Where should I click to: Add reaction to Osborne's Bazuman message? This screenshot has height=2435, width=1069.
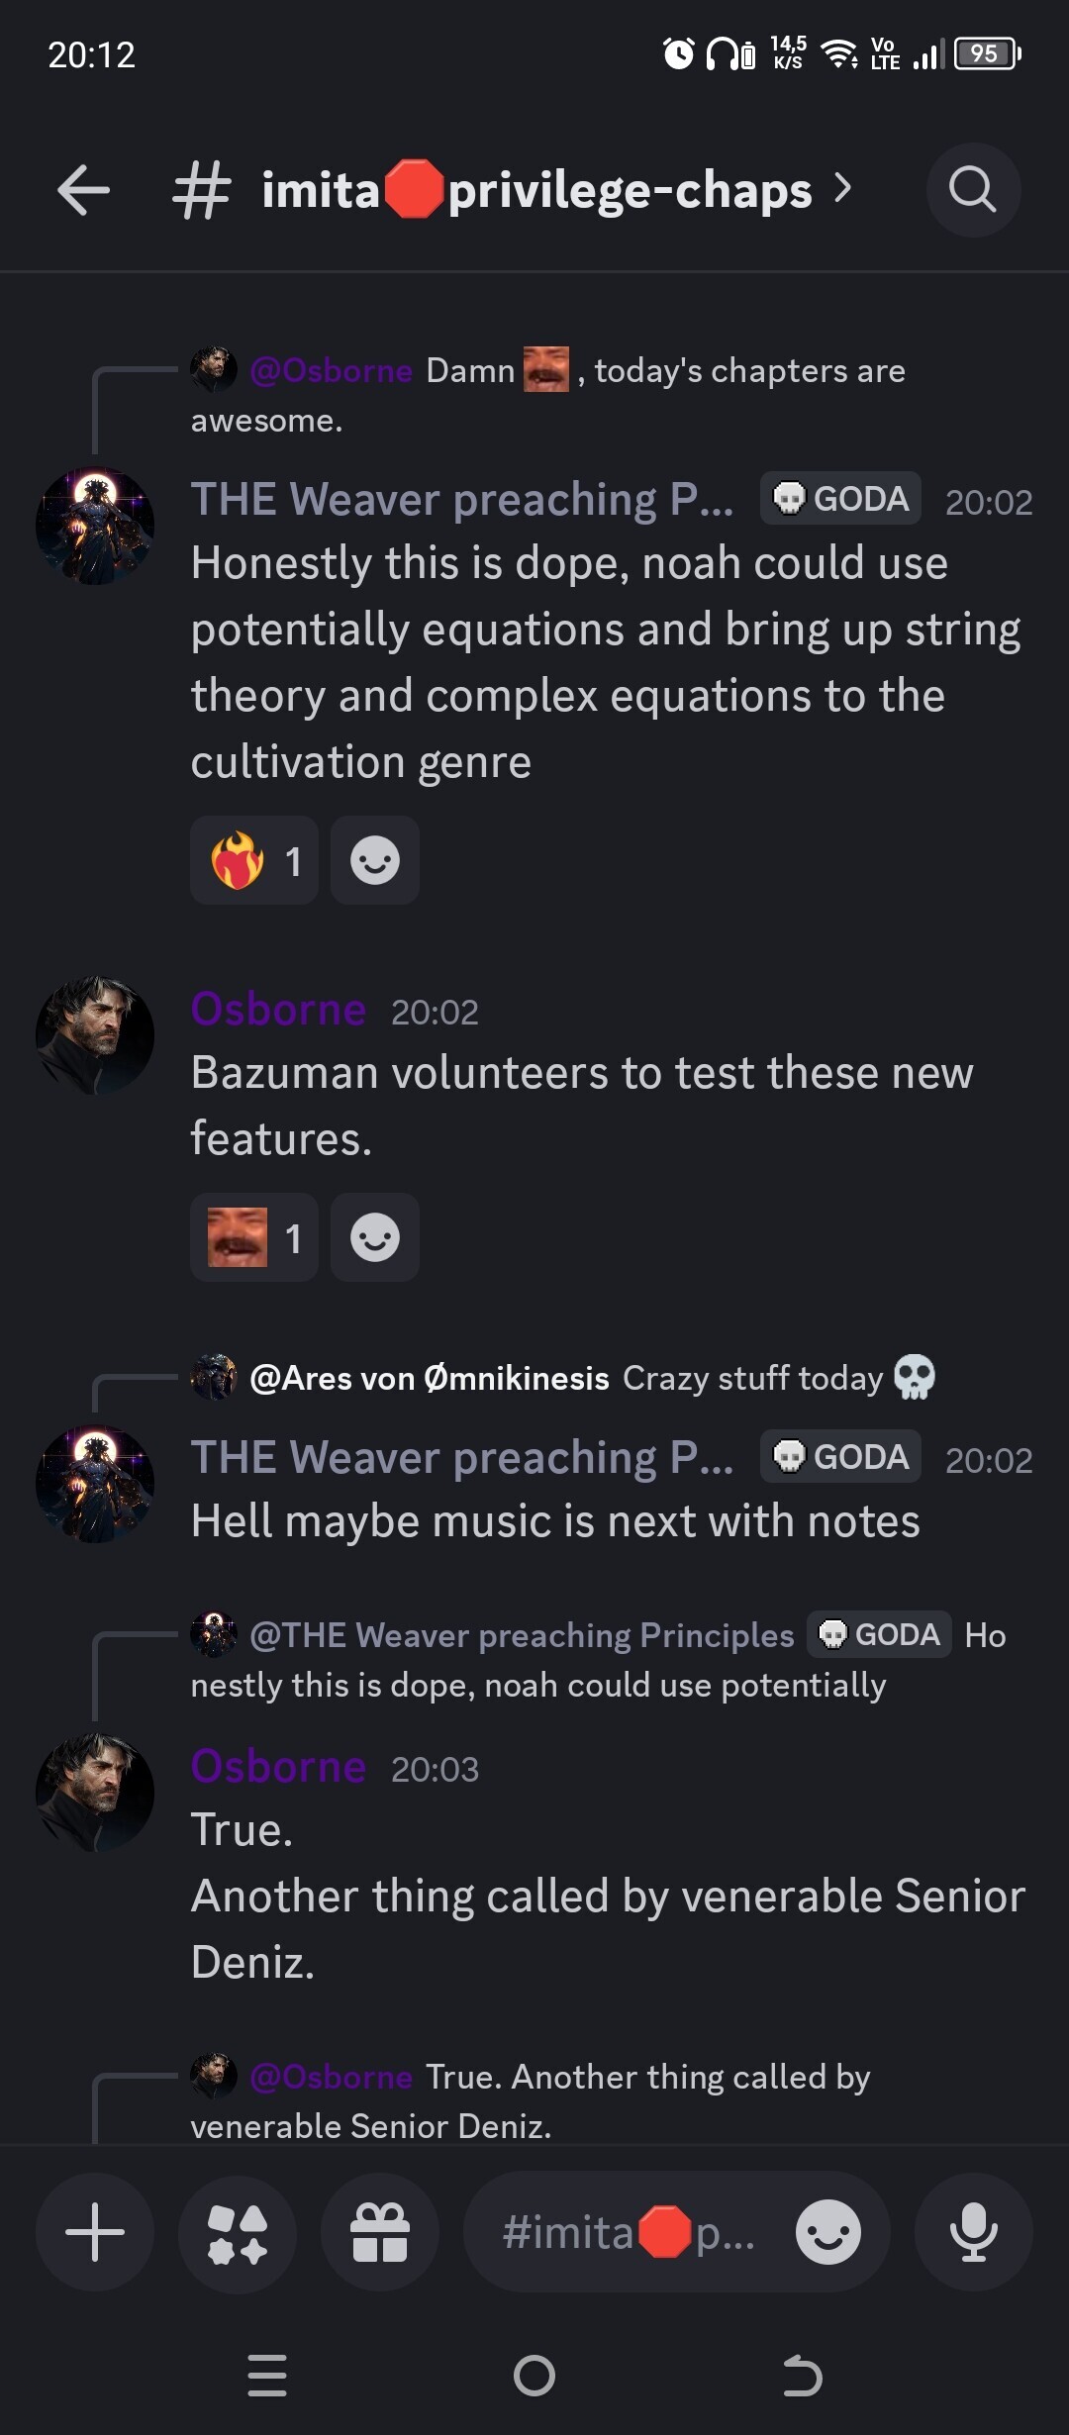point(374,1237)
